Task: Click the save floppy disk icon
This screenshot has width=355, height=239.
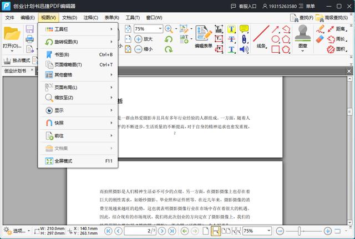Action: coord(29,29)
